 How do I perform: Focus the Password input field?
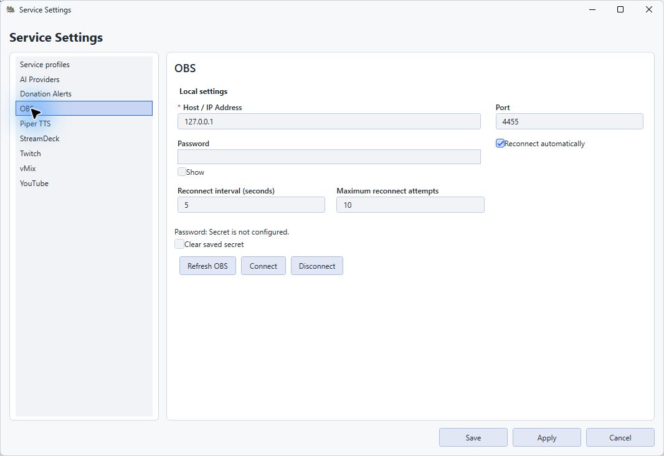point(329,157)
